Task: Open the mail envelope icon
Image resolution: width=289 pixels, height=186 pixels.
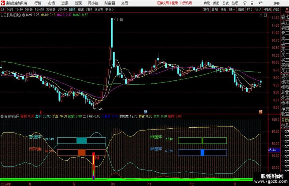Action: pos(261,3)
